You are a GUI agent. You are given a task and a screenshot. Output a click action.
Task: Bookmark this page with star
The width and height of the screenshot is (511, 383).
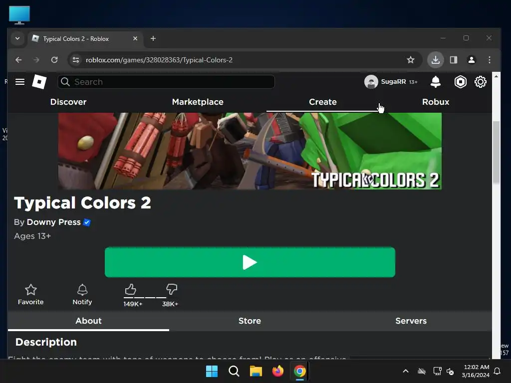click(x=411, y=60)
